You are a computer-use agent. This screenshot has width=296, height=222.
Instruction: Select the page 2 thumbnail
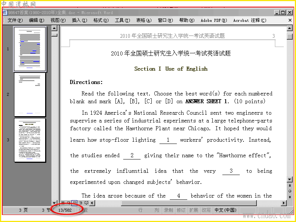30,94
